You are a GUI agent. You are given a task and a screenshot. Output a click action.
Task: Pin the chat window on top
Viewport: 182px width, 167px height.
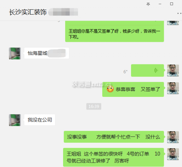point(148,4)
